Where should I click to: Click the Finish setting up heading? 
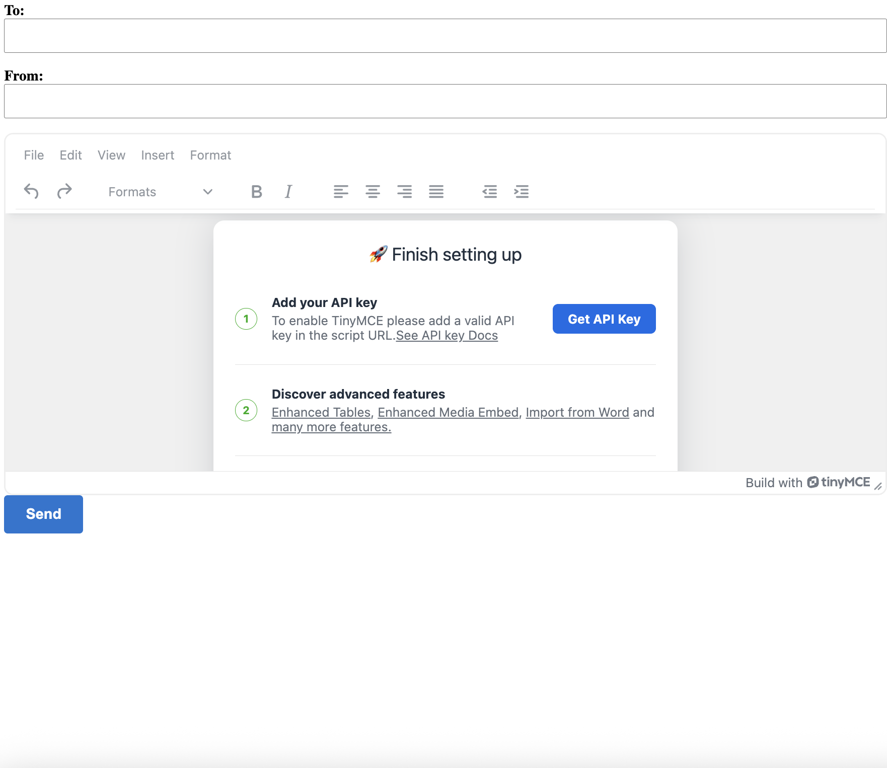click(x=446, y=255)
